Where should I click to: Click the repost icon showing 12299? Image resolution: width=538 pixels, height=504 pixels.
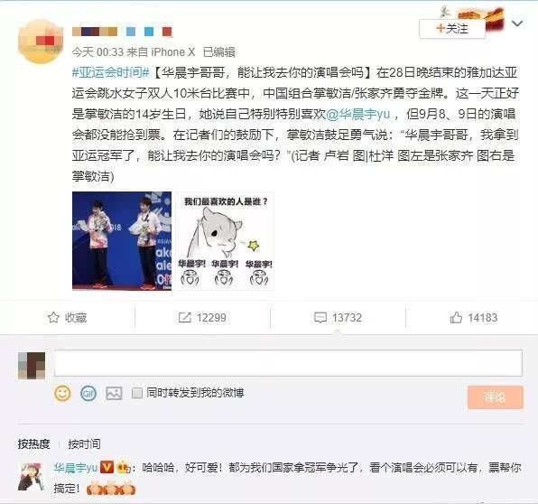184,318
